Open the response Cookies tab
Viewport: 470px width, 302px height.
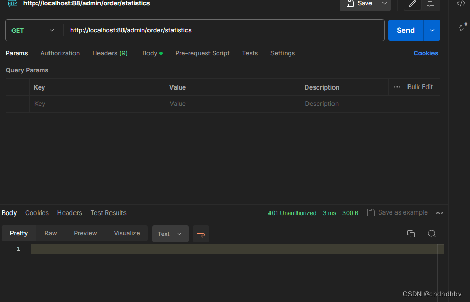coord(37,213)
